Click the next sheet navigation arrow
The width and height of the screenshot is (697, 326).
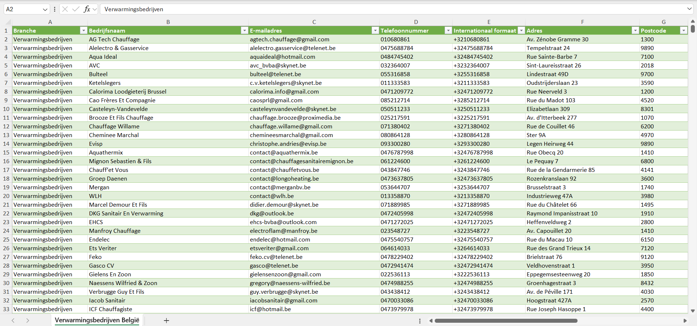point(28,321)
